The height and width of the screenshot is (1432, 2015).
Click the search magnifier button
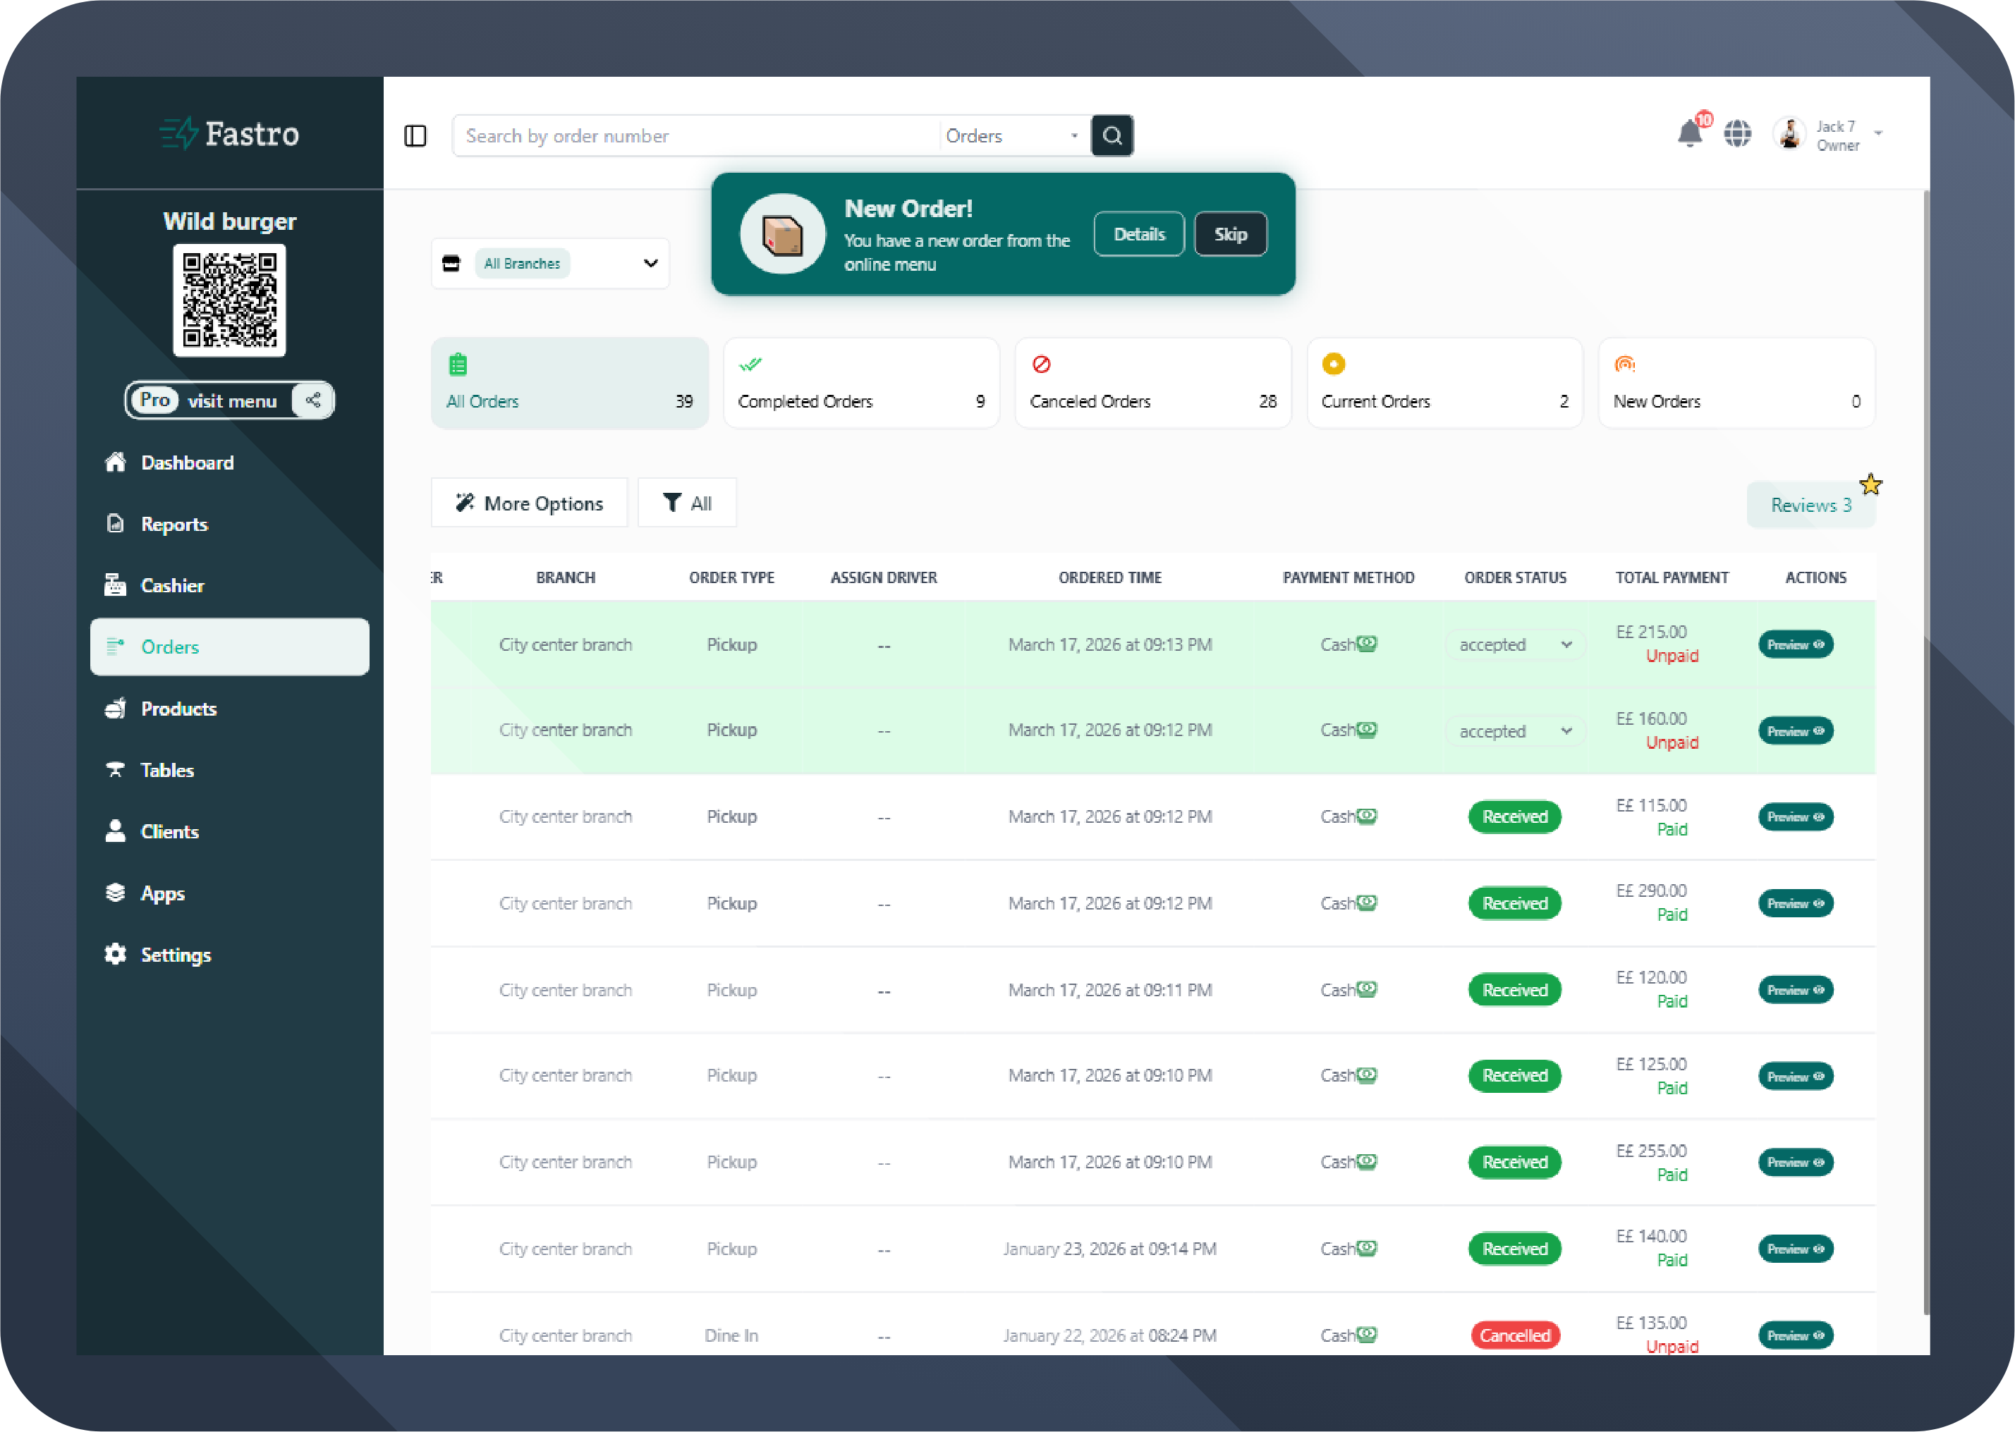point(1112,136)
